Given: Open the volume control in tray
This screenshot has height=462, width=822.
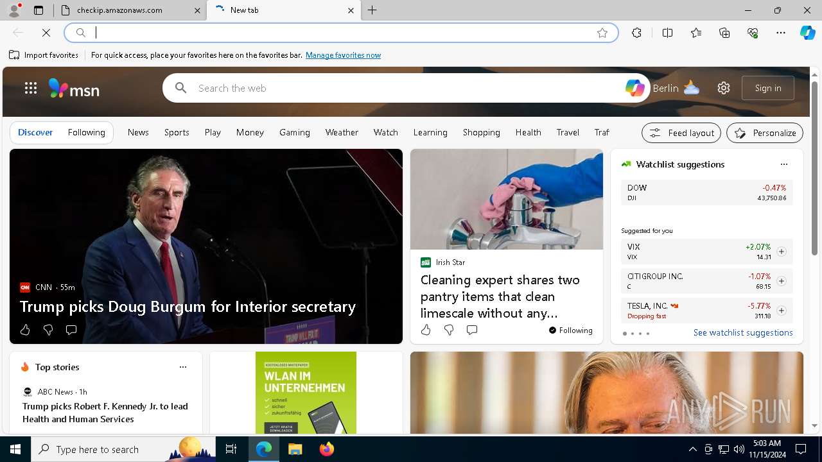Looking at the screenshot, I should [739, 449].
